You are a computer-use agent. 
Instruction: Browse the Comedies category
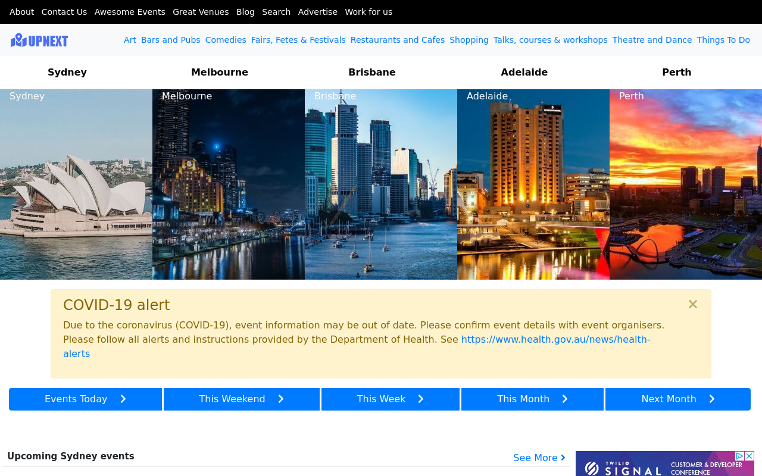pos(226,40)
